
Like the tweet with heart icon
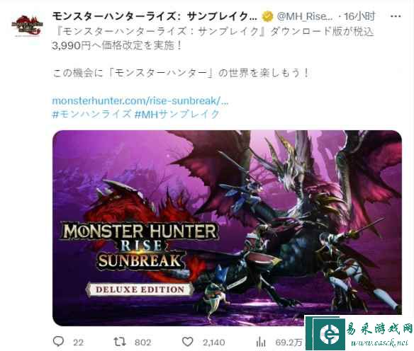pos(187,342)
